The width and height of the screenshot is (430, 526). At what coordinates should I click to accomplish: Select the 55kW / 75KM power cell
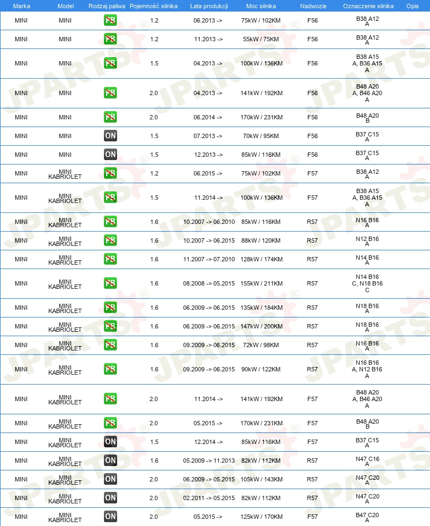261,39
